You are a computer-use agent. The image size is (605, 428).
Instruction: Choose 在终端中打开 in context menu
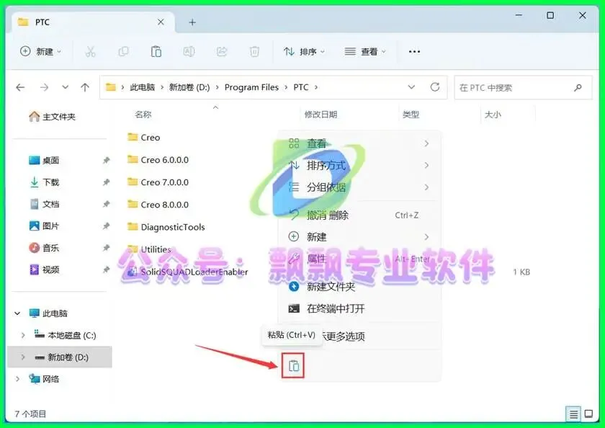359,308
